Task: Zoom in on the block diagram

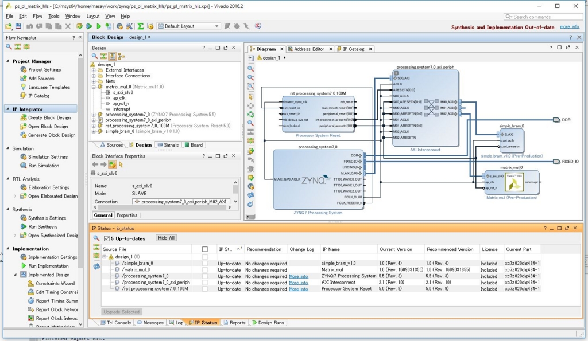Action: [x=251, y=69]
